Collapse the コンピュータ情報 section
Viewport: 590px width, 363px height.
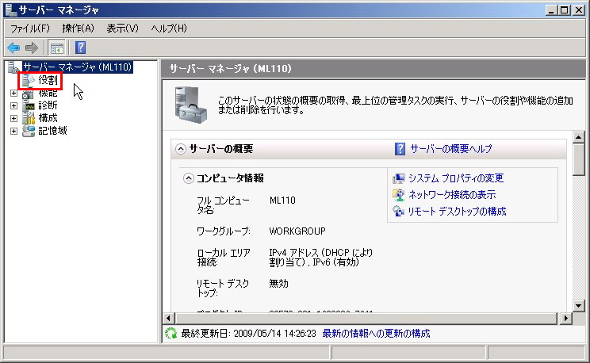coord(188,178)
